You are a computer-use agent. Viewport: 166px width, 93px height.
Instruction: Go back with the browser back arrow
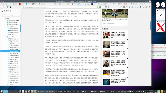2,7
